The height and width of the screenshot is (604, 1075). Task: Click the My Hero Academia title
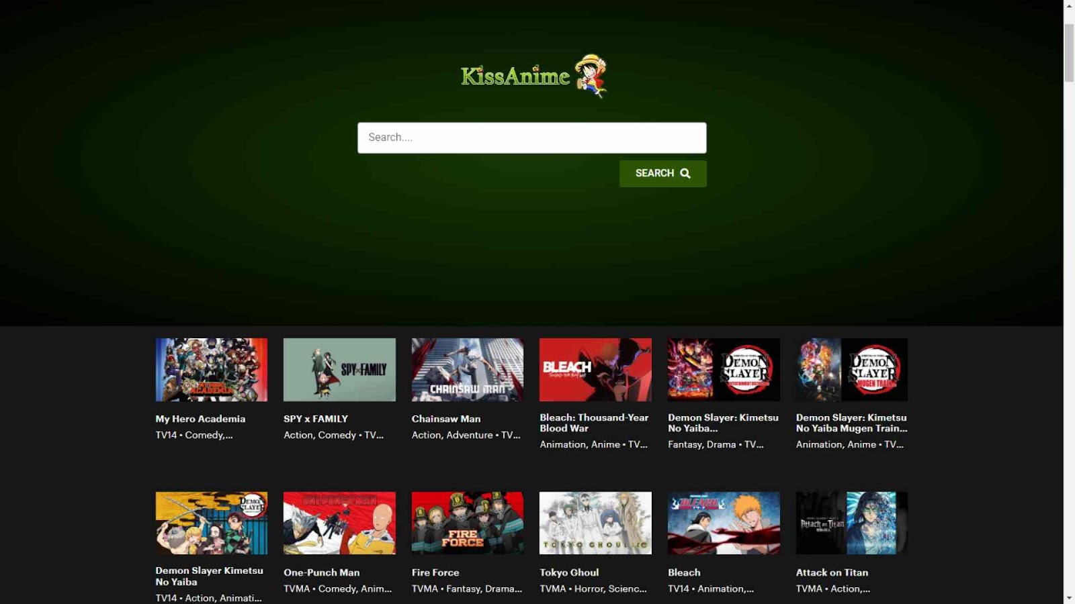click(200, 419)
